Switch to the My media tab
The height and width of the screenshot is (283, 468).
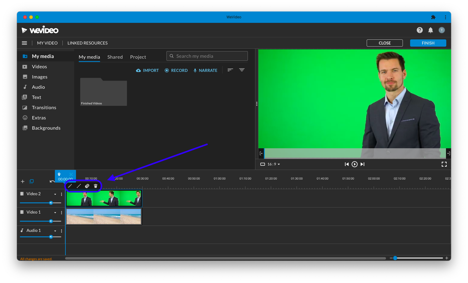point(89,57)
